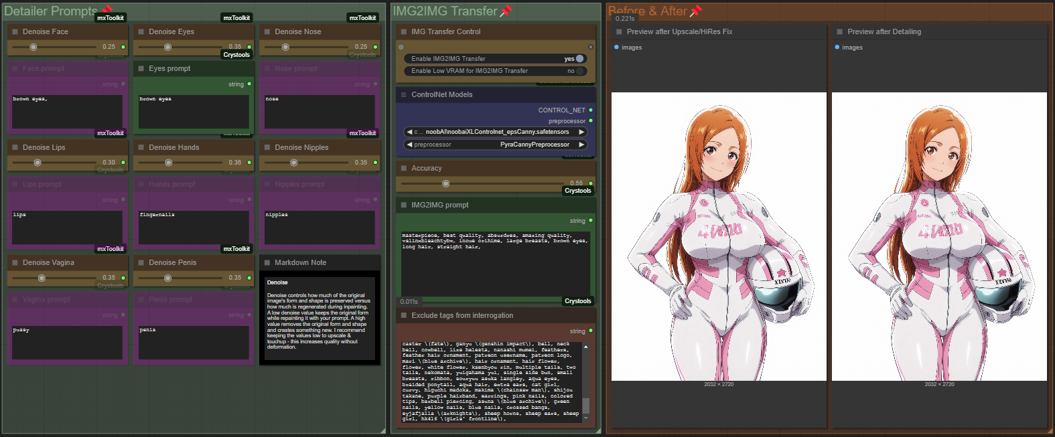The width and height of the screenshot is (1055, 437).
Task: Collapse the Denoise Eyes node via its title dot
Action: click(141, 31)
